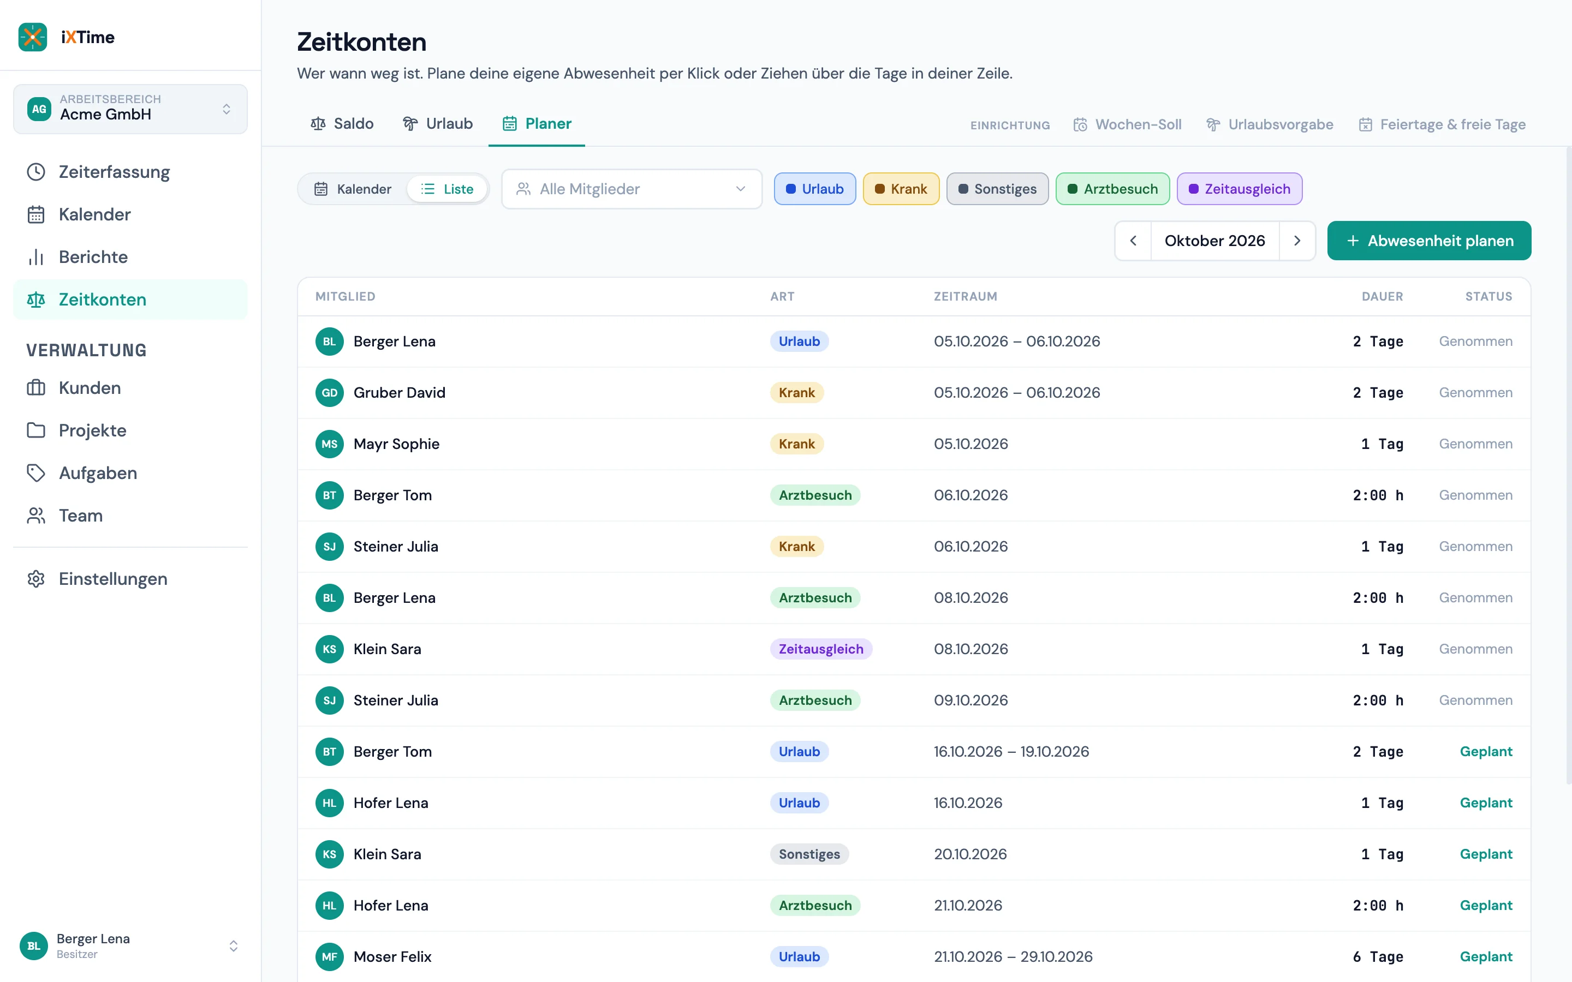1572x982 pixels.
Task: Open Team via its people icon
Action: point(35,516)
